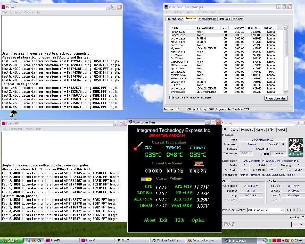Click first quick launch icon beside Start
This screenshot has width=305, height=244.
click(x=28, y=240)
